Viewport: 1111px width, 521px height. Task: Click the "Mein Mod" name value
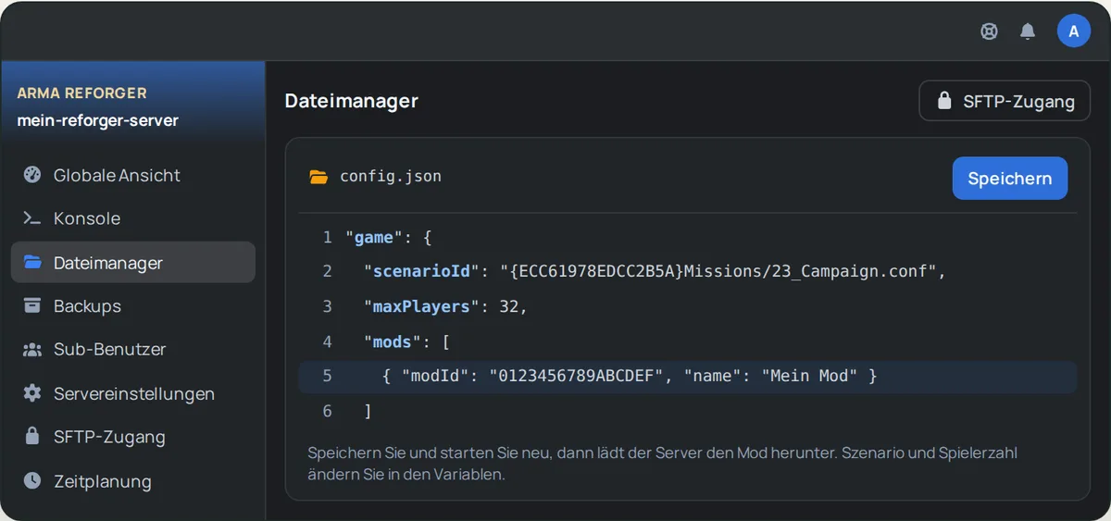(x=809, y=377)
